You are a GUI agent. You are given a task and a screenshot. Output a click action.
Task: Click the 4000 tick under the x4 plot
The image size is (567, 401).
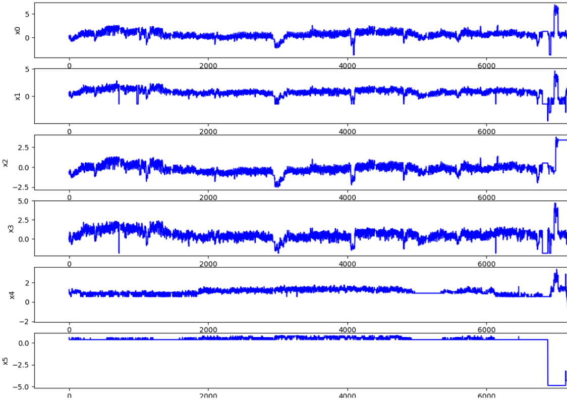click(x=348, y=330)
